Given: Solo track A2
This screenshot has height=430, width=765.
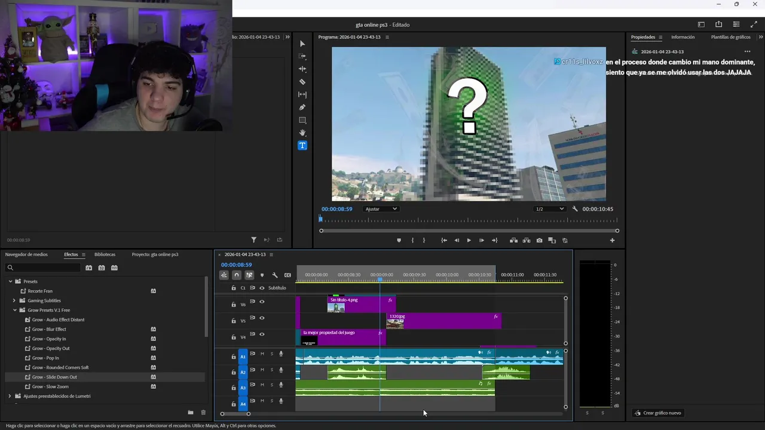Looking at the screenshot, I should [271, 370].
